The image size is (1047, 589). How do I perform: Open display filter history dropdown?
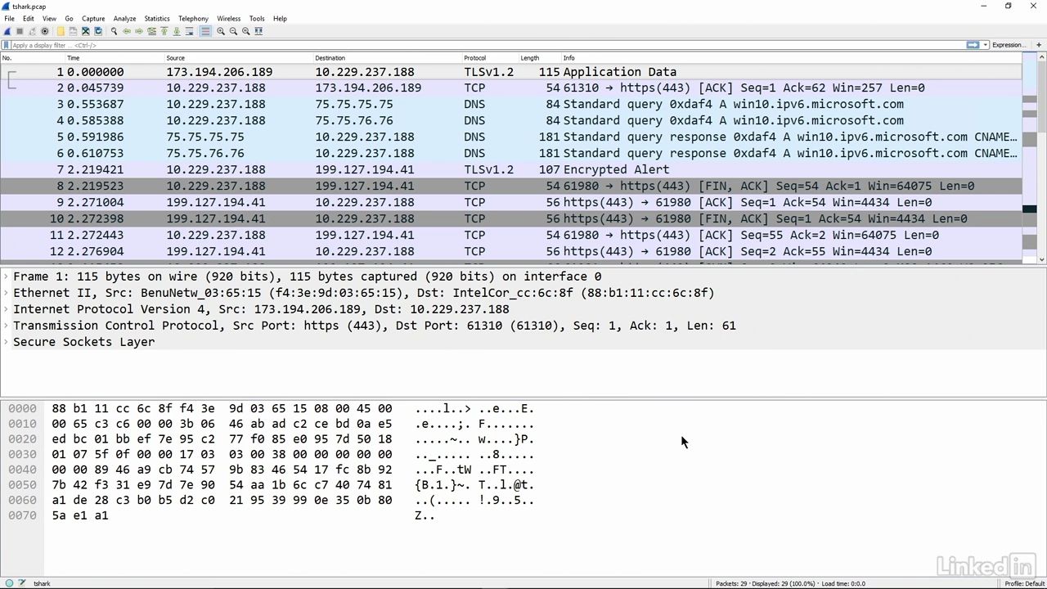[986, 45]
